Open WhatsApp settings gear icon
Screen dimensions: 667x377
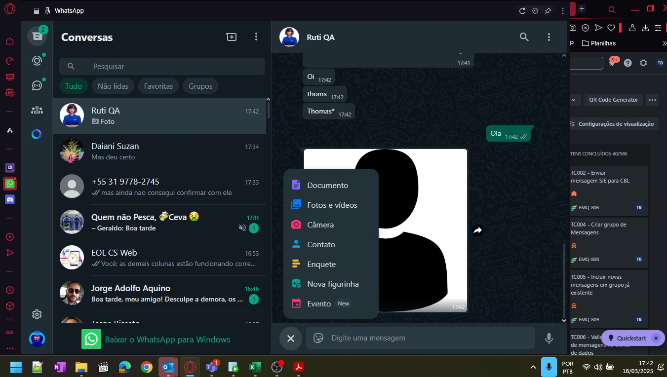(x=37, y=314)
